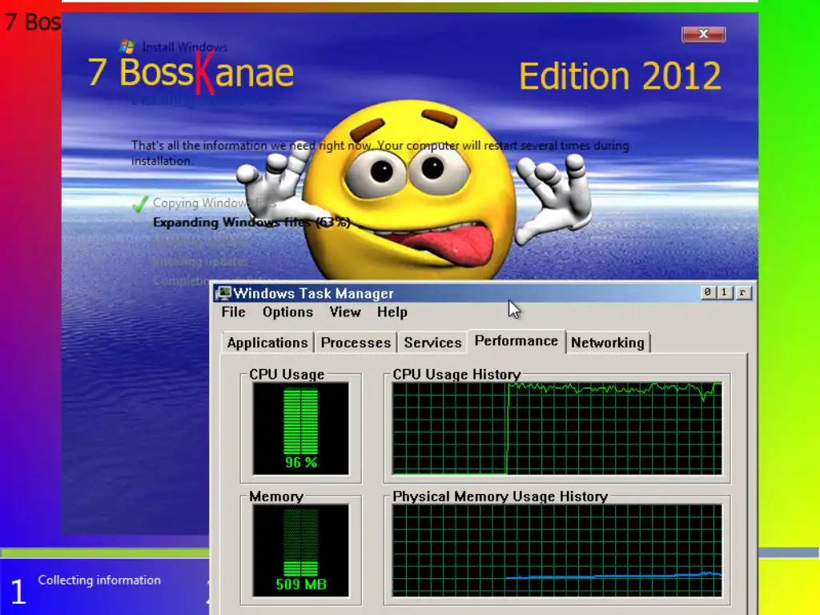
Task: Open the Options menu in Task Manager
Action: [287, 312]
